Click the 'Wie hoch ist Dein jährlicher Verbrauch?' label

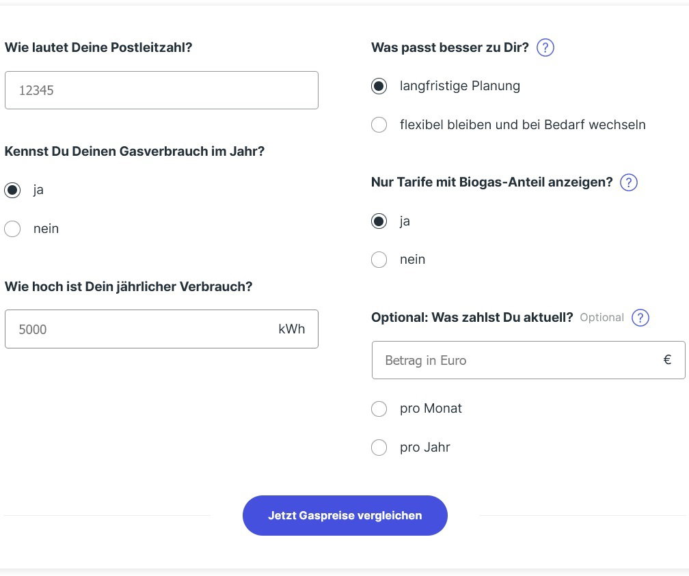click(129, 286)
